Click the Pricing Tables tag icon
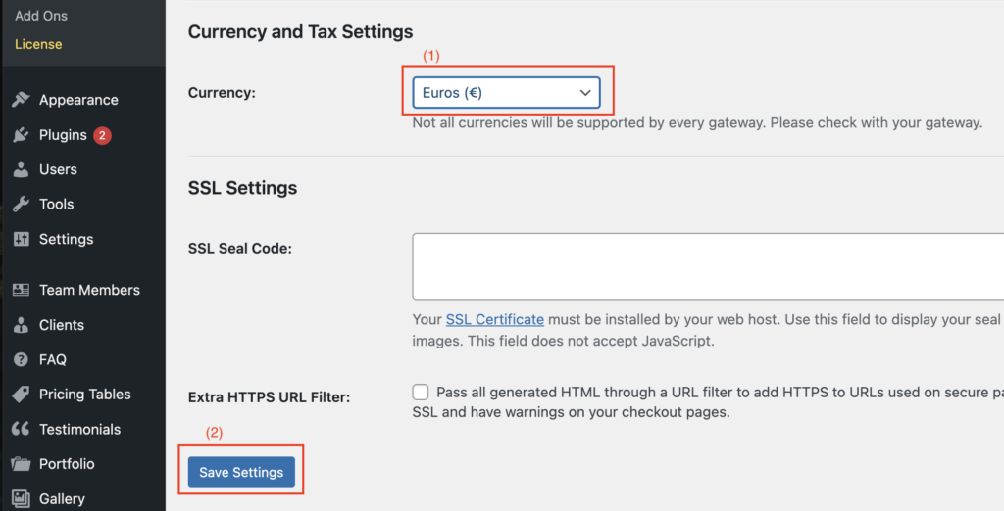The image size is (1004, 511). (21, 395)
